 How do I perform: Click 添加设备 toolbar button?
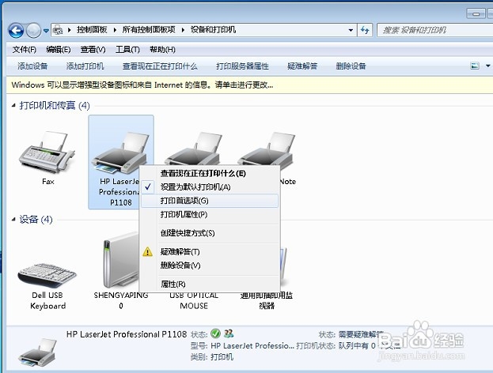coord(32,66)
